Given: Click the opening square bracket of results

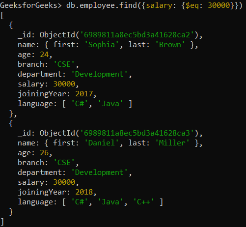Looking at the screenshot, I should (2, 16).
